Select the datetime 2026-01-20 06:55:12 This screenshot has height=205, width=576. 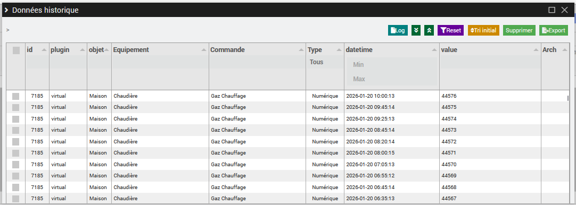pos(371,176)
